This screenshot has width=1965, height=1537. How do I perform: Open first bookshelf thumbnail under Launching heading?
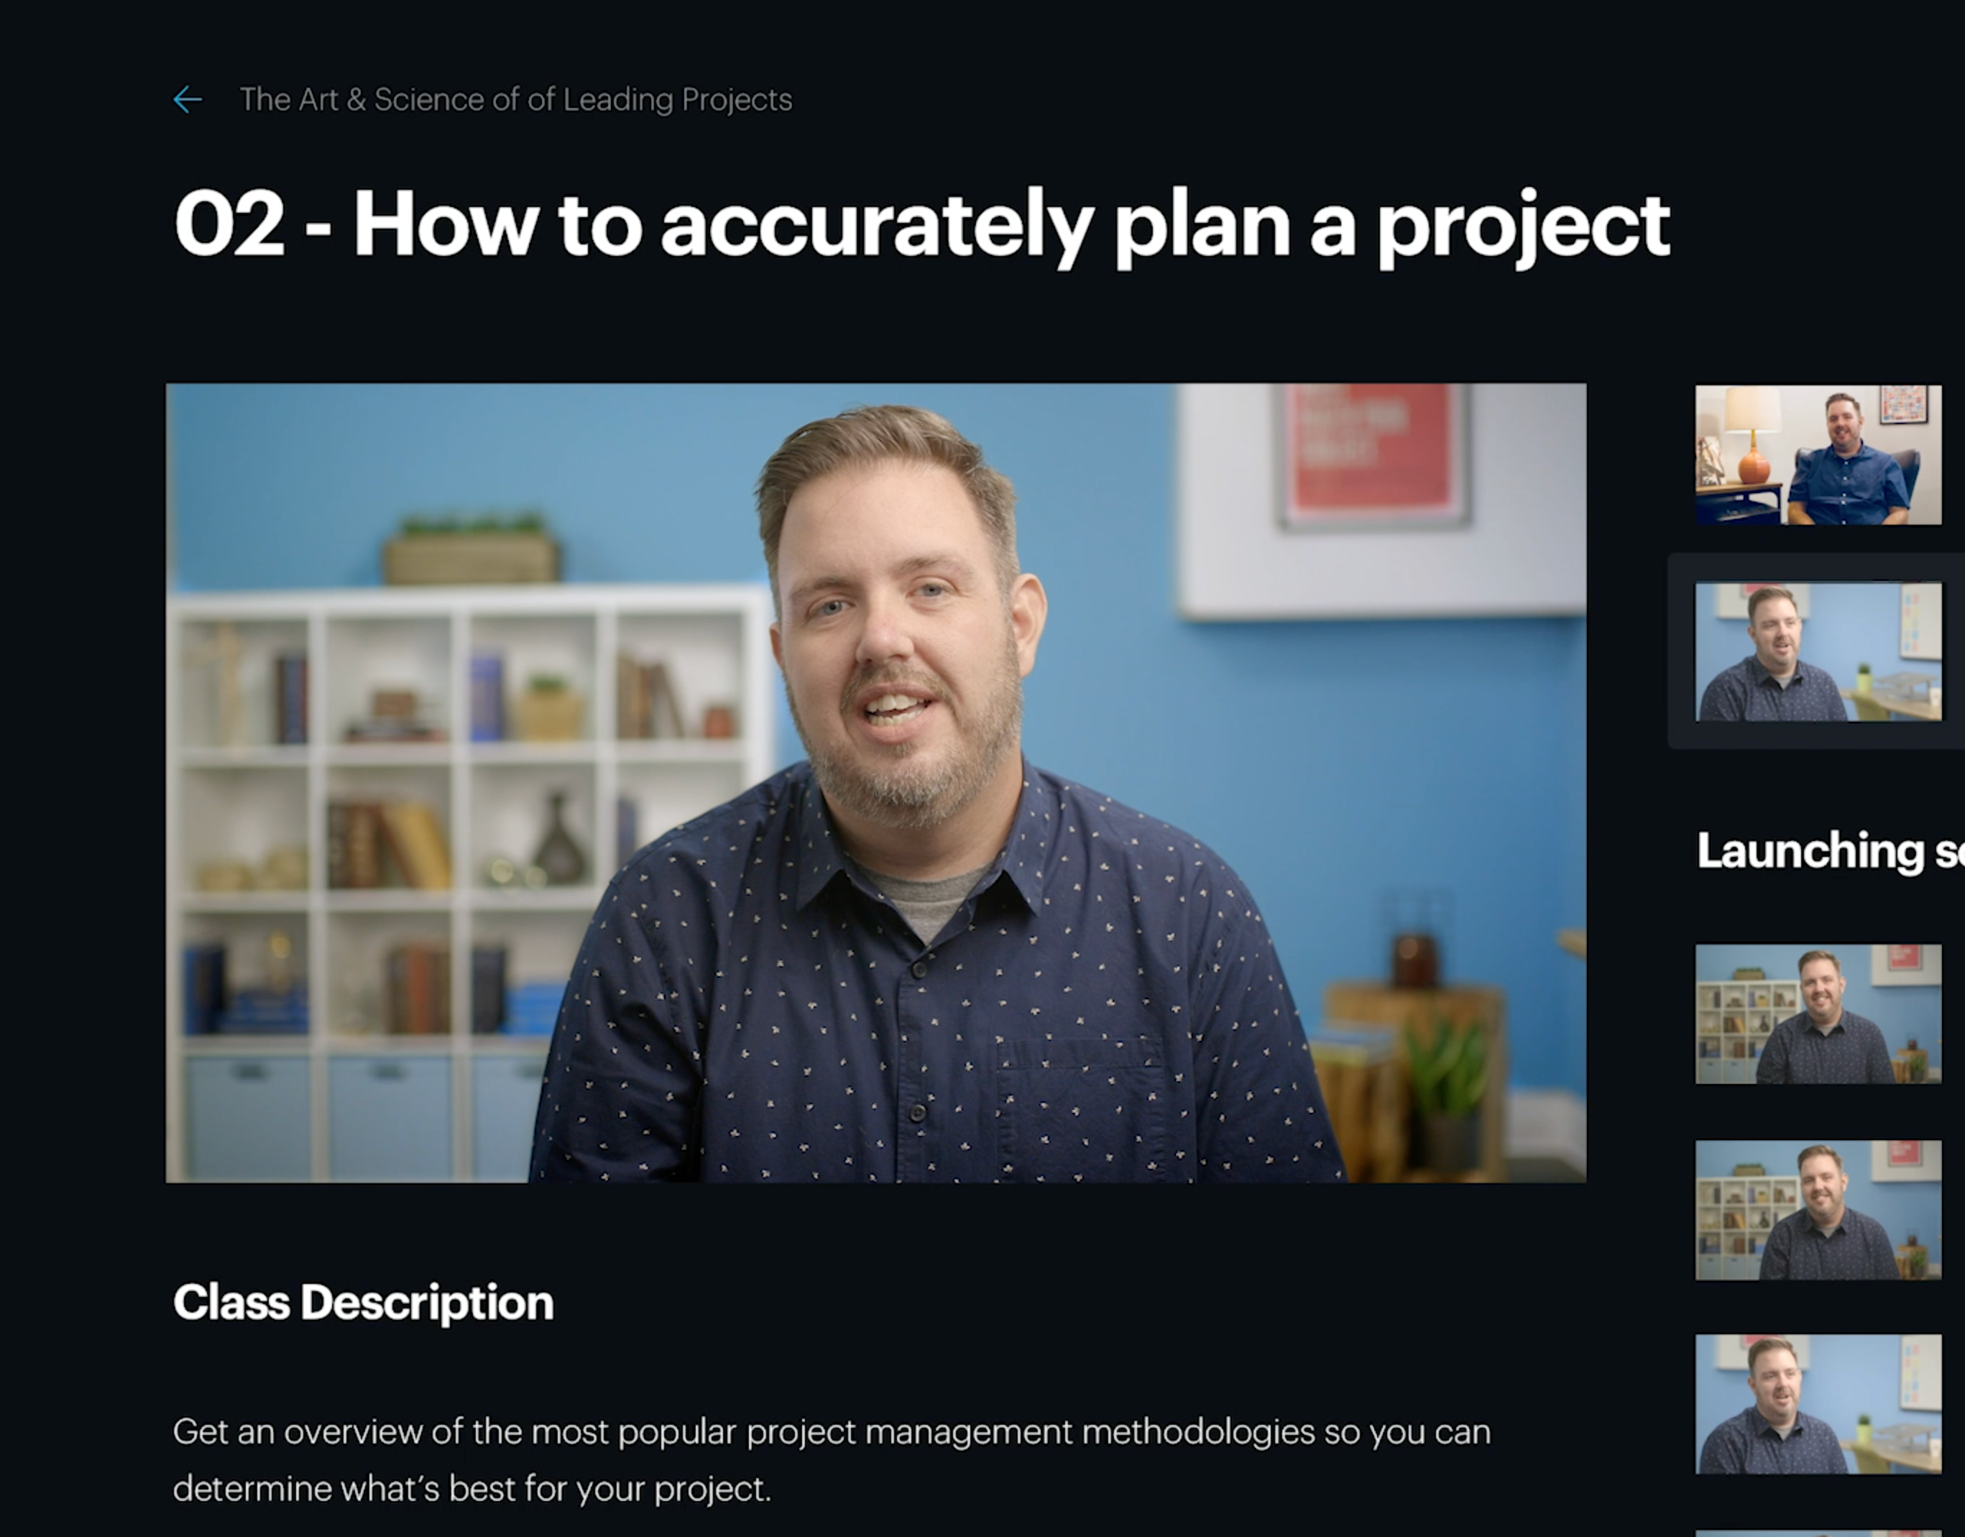(x=1818, y=1013)
